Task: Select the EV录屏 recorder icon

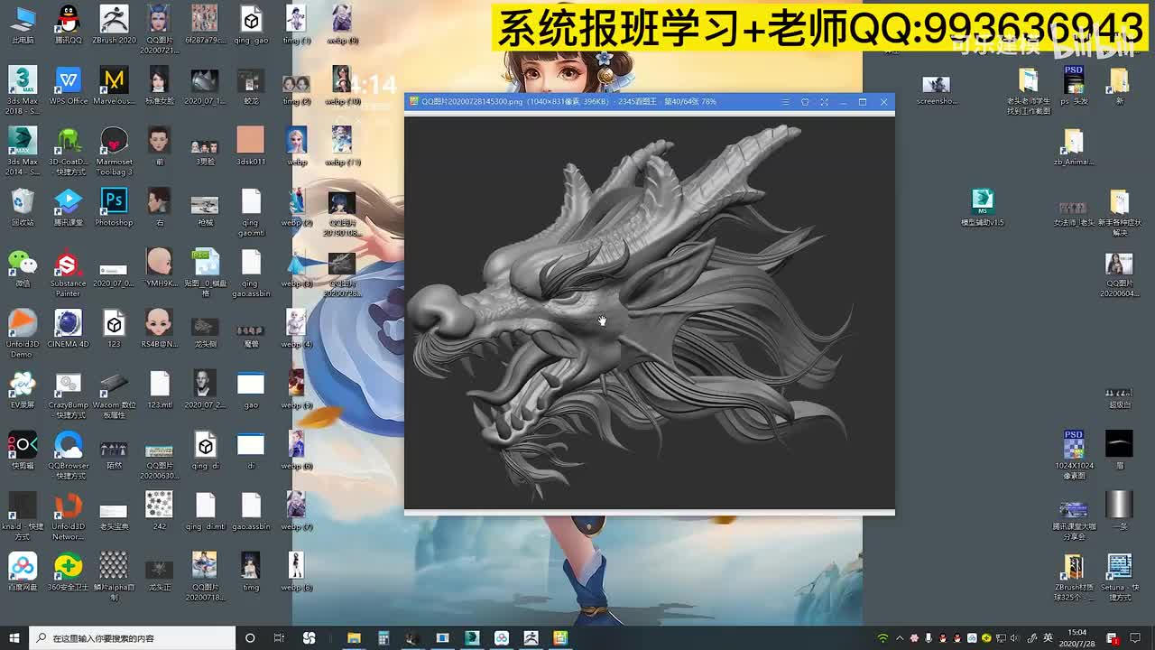Action: coord(22,390)
